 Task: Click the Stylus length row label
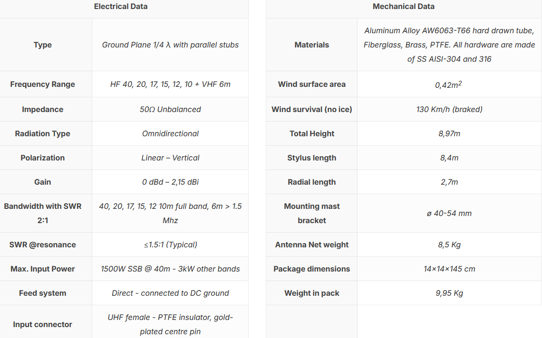click(312, 158)
